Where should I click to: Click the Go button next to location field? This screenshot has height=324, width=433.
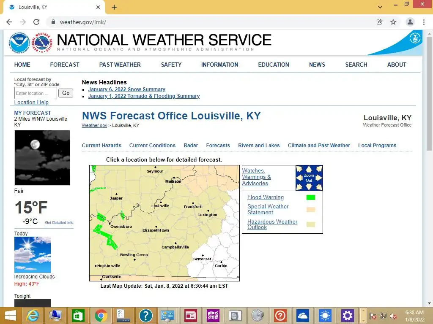(66, 93)
